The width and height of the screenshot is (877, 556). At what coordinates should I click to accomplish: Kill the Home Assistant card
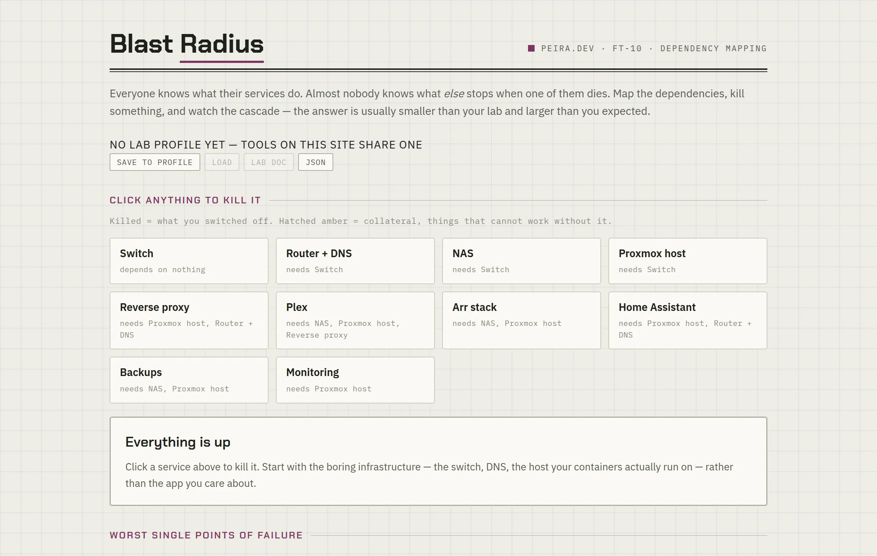[688, 320]
